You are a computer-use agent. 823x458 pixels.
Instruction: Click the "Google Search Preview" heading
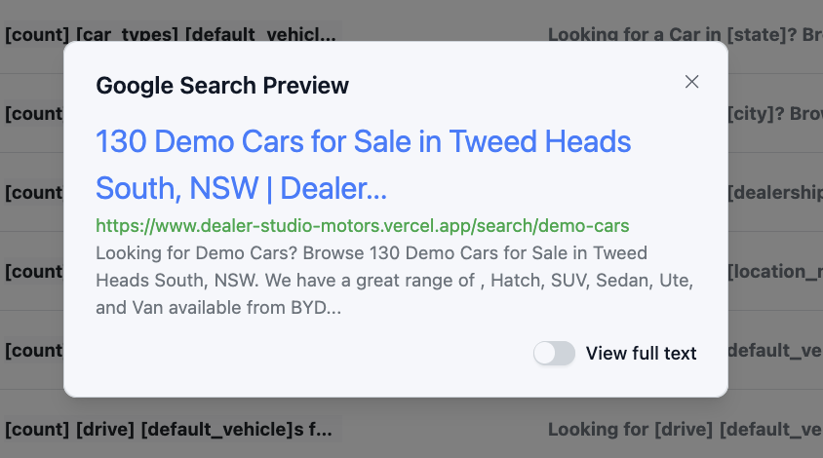(222, 86)
